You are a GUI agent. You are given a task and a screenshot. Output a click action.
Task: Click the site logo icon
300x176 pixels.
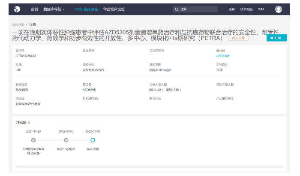coord(17,9)
